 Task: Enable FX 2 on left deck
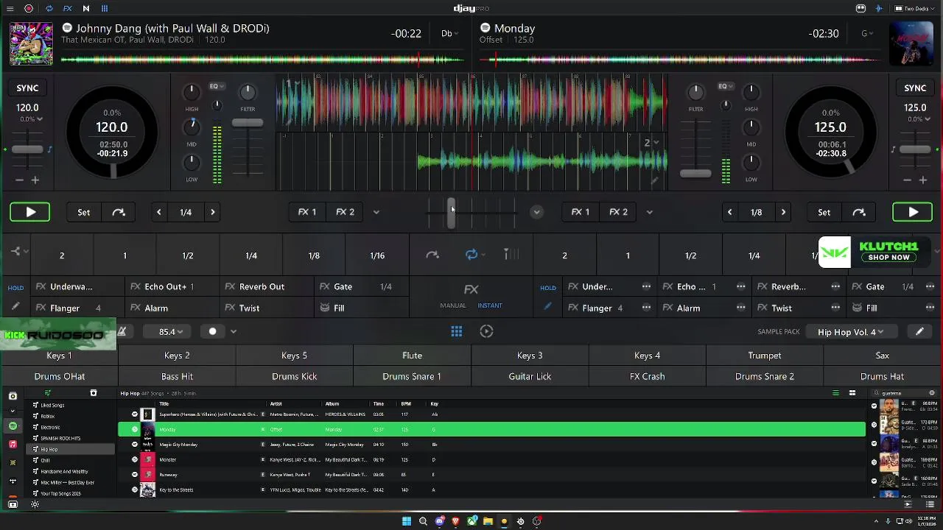point(345,212)
